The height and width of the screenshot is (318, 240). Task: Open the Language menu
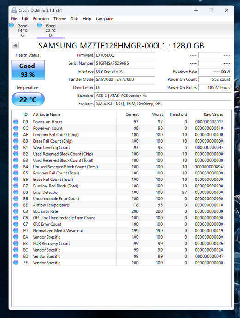[105, 19]
